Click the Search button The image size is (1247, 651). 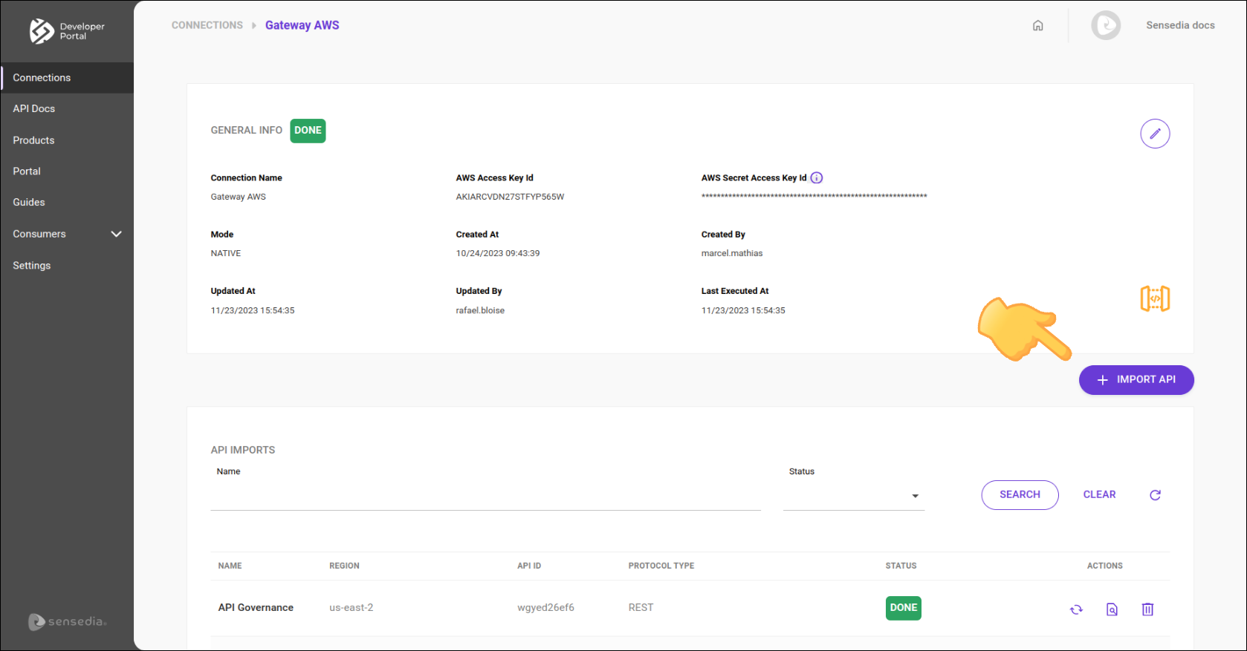pyautogui.click(x=1020, y=495)
